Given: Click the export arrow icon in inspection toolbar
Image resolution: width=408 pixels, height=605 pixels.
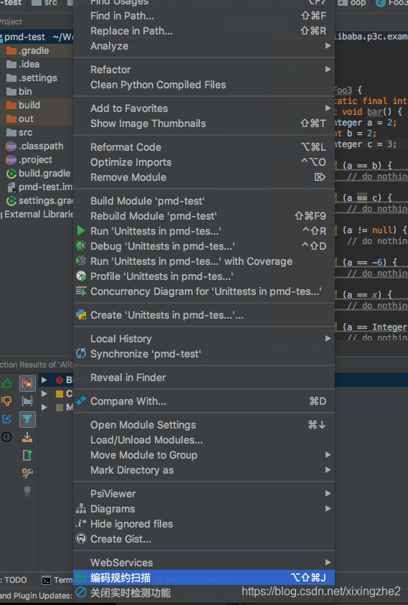Looking at the screenshot, I should tap(27, 455).
